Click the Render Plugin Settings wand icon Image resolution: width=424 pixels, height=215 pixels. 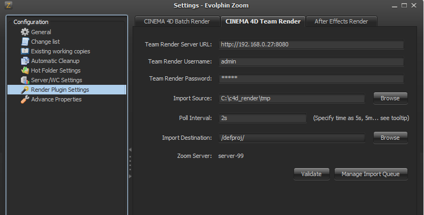[x=25, y=90]
